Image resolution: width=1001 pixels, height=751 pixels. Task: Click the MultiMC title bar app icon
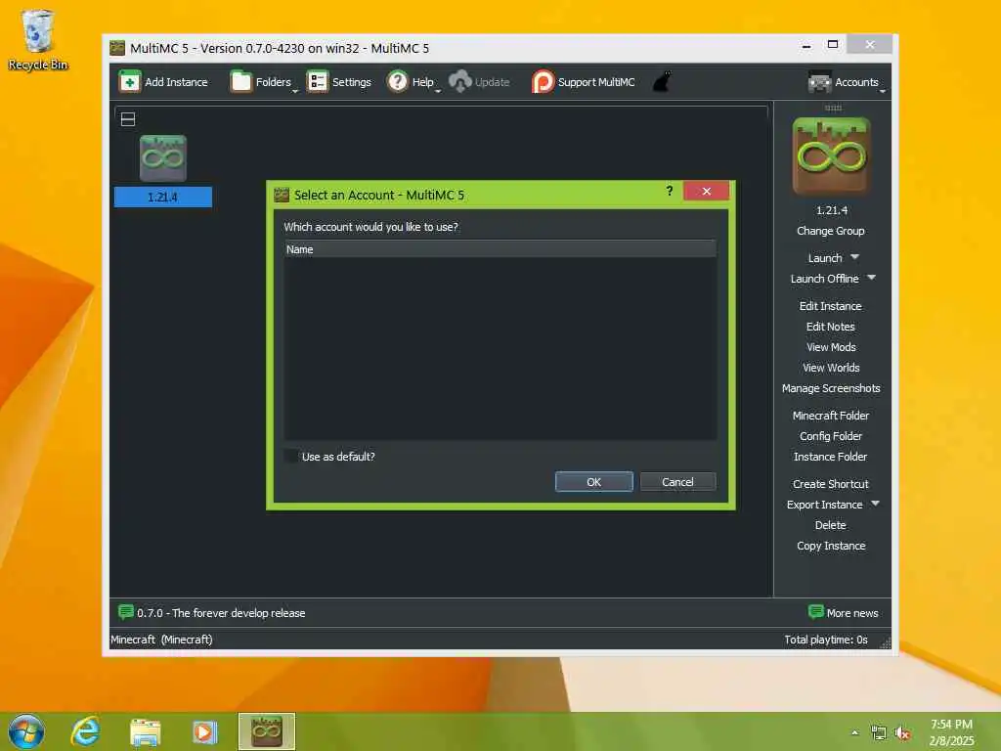[x=117, y=48]
